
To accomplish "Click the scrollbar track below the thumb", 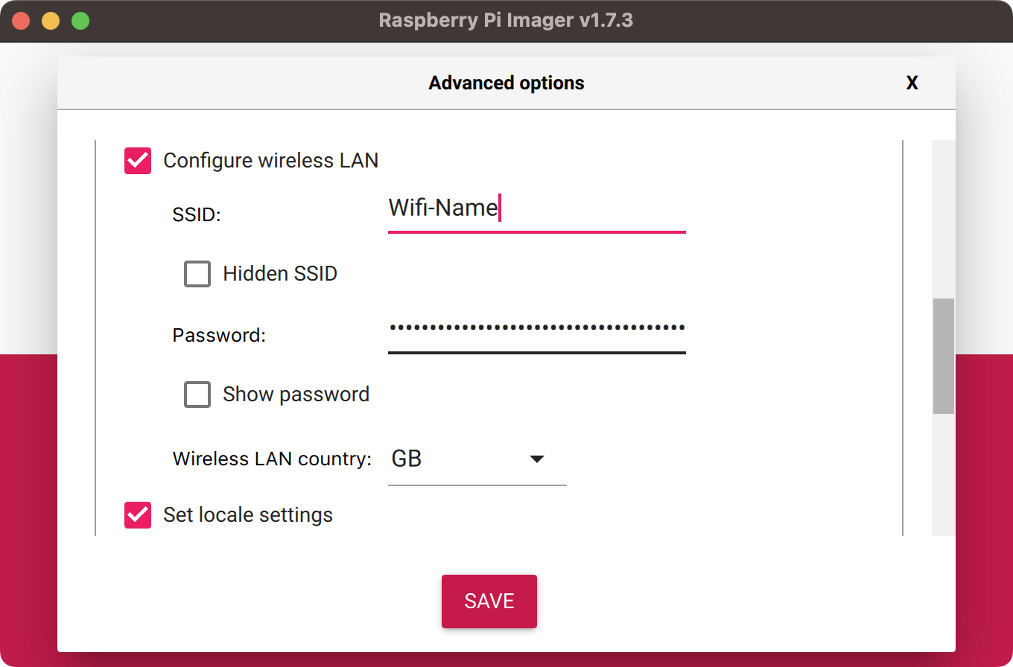I will coord(944,474).
